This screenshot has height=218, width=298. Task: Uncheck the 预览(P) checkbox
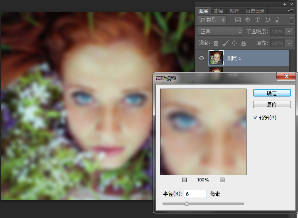pyautogui.click(x=255, y=118)
